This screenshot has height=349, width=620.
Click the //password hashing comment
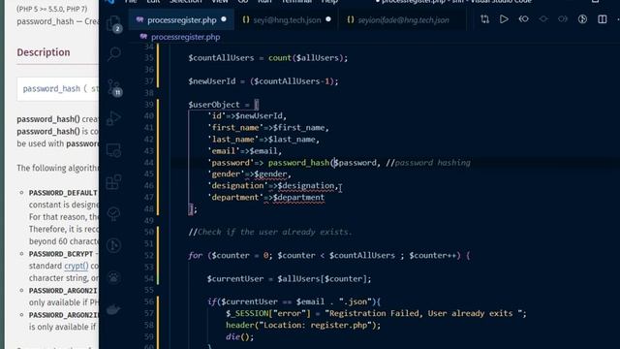point(428,163)
